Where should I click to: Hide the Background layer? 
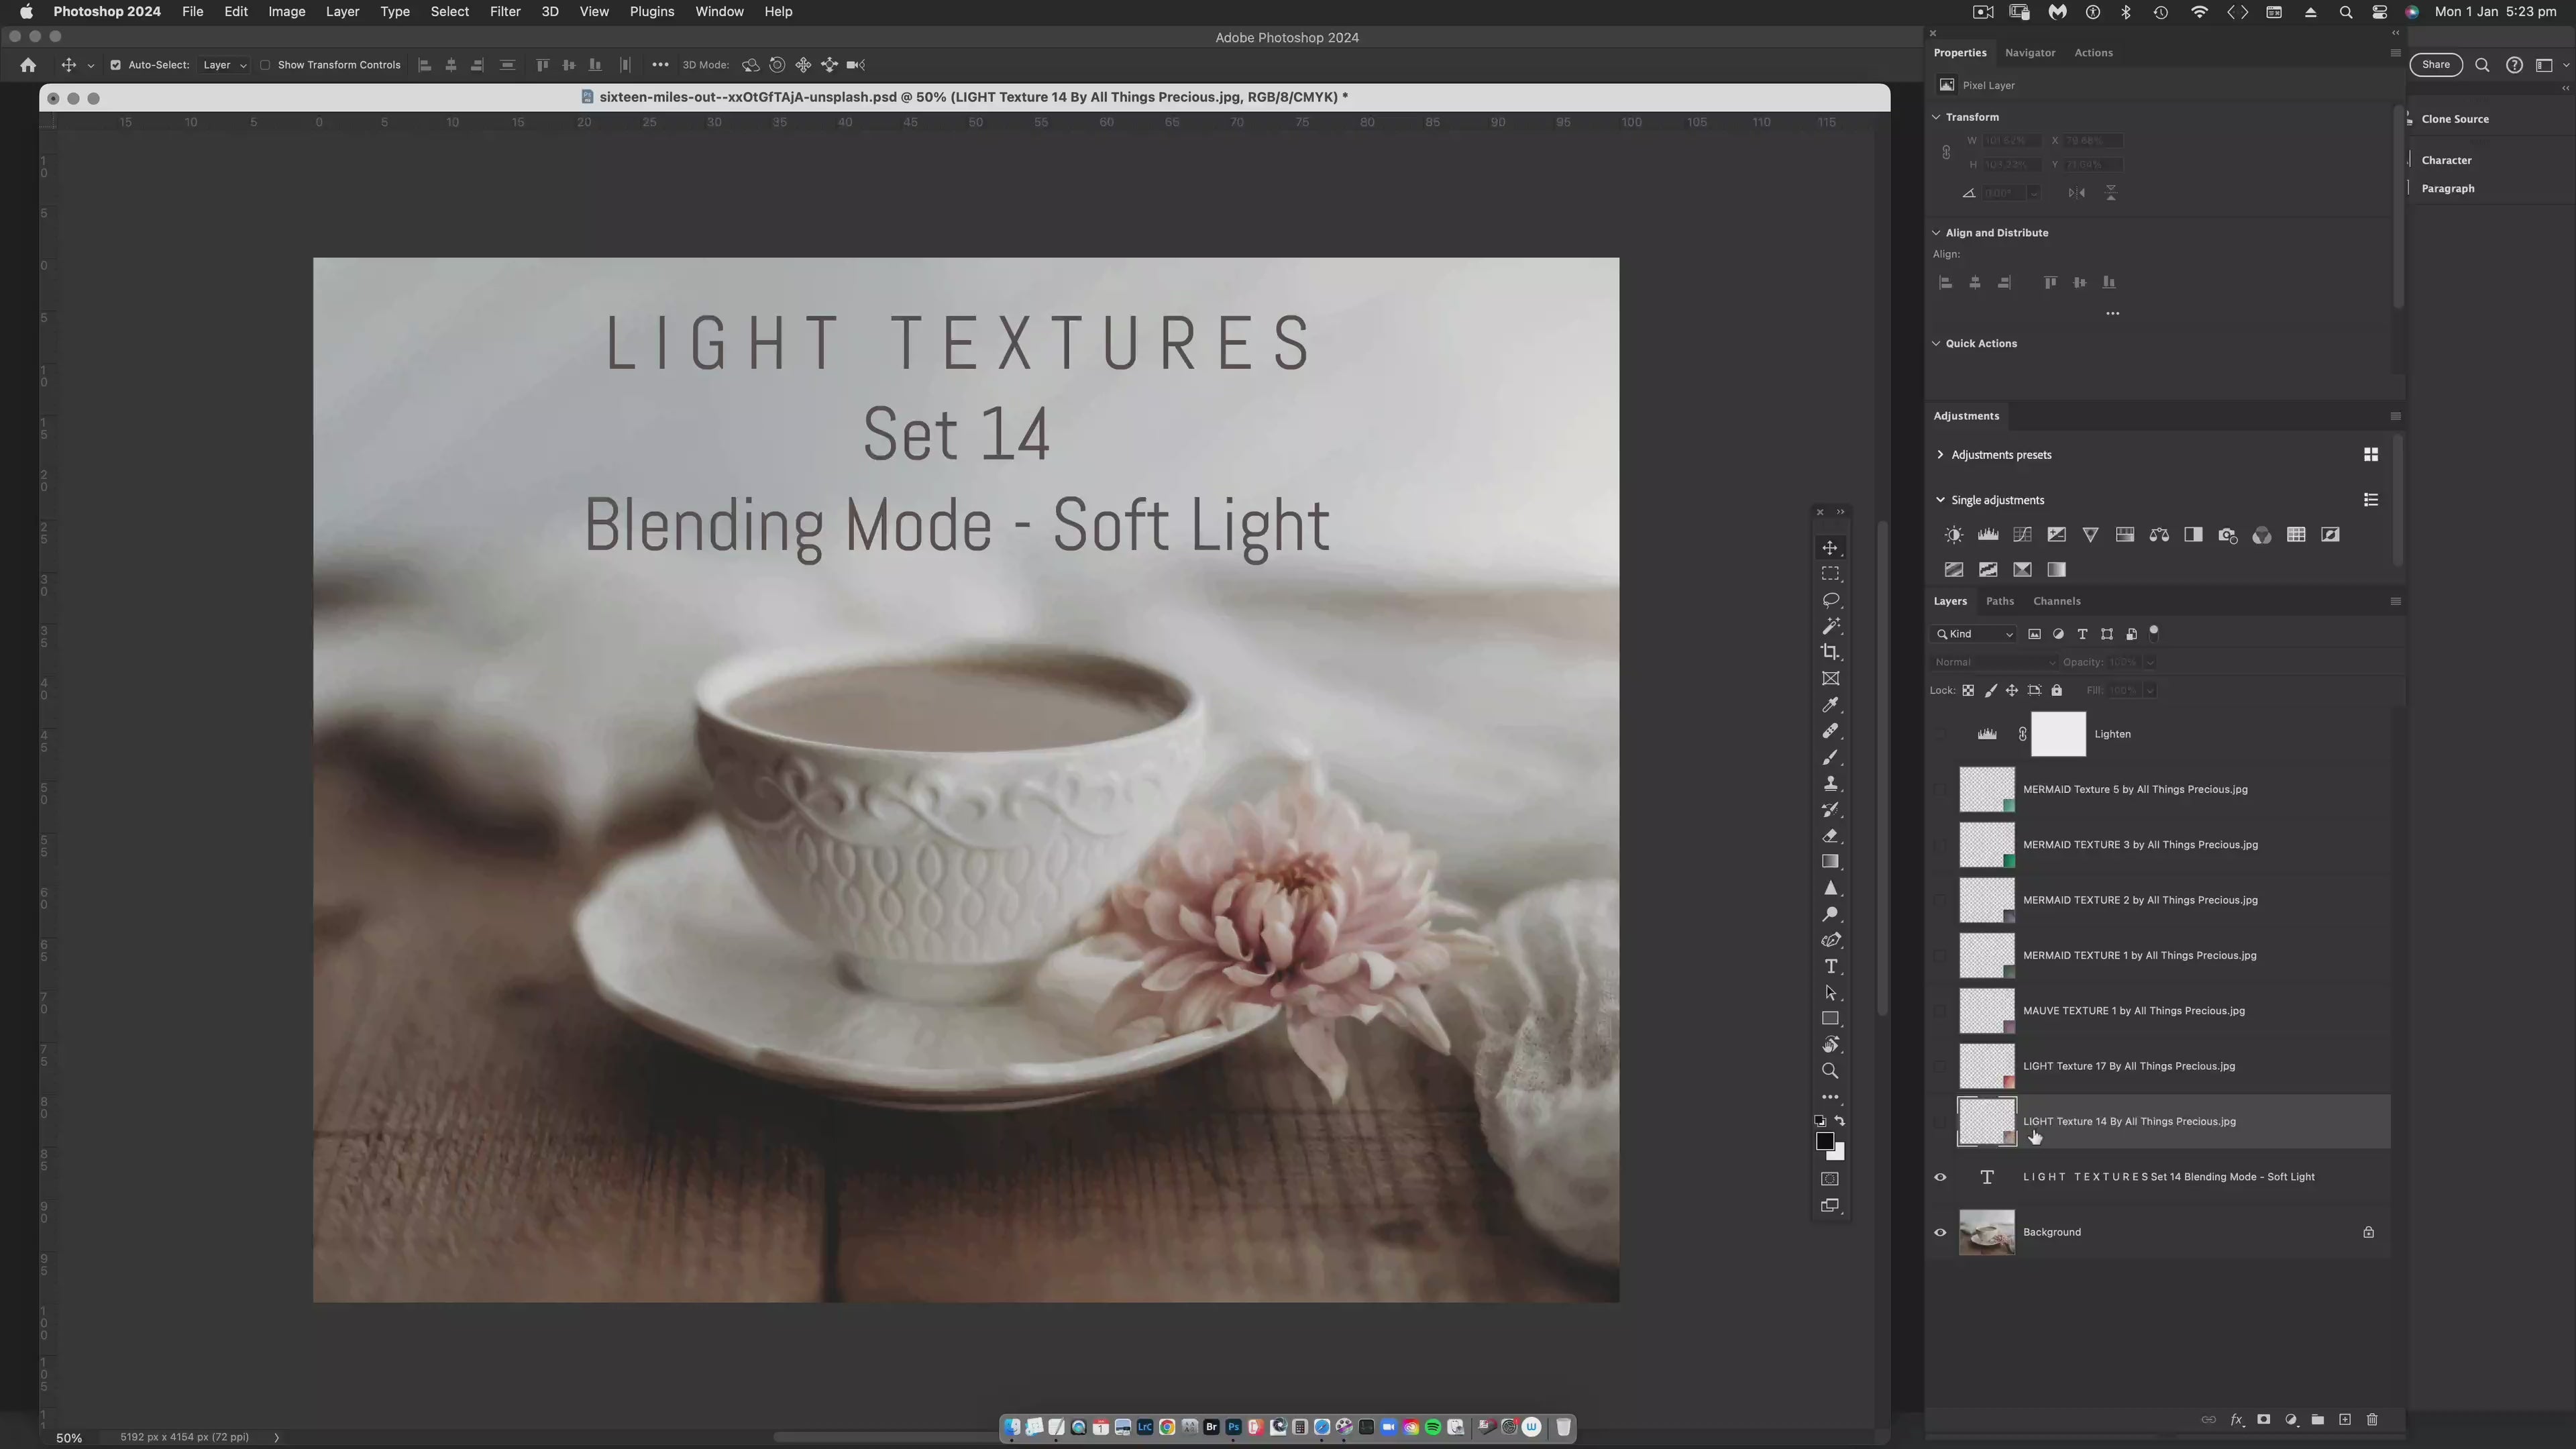[x=1940, y=1232]
